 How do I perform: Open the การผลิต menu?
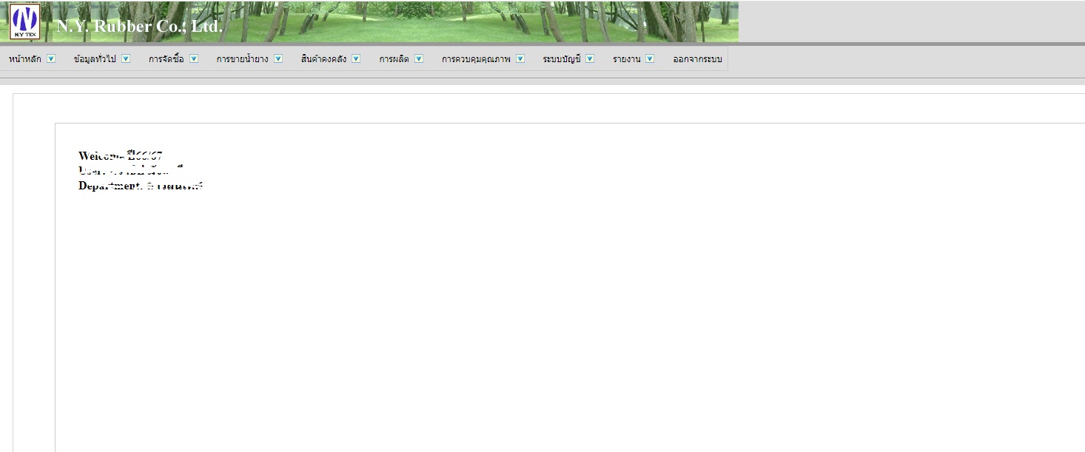click(394, 59)
